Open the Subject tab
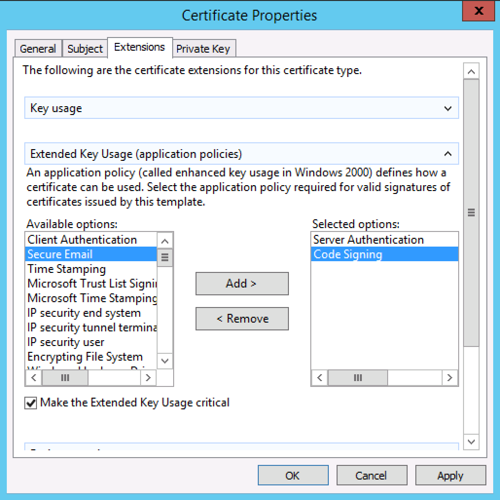Image resolution: width=500 pixels, height=500 pixels. click(x=85, y=49)
